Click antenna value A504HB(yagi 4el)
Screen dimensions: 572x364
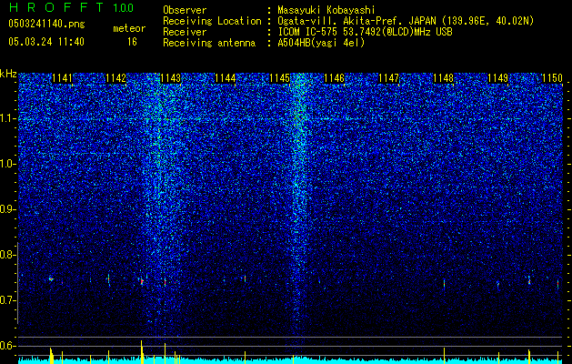pyautogui.click(x=321, y=43)
